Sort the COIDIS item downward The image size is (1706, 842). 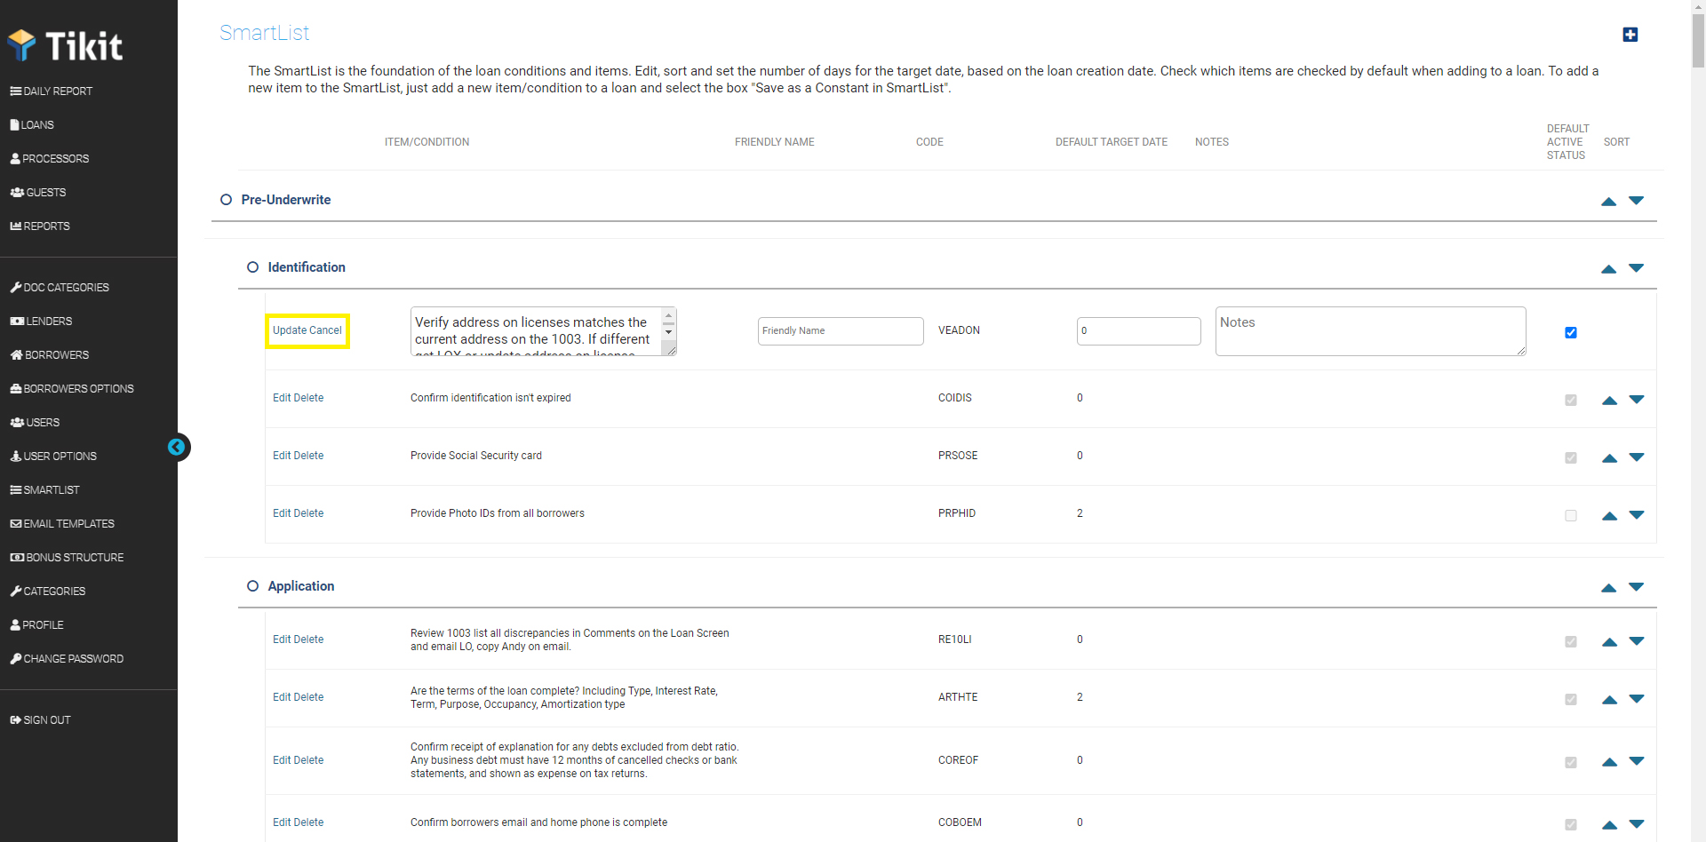click(x=1637, y=400)
